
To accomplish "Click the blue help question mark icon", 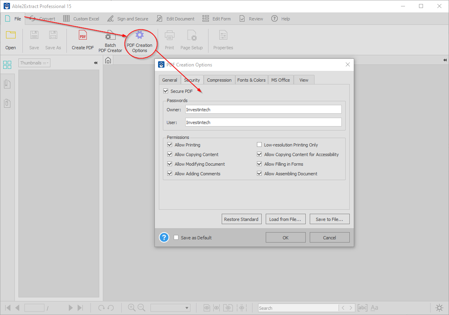I will (164, 237).
